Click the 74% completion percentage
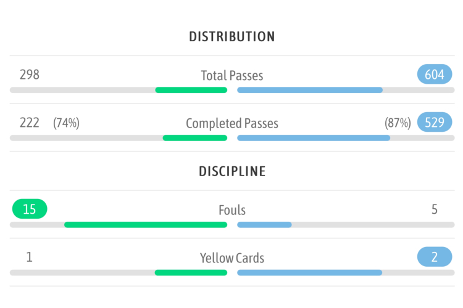 [66, 123]
